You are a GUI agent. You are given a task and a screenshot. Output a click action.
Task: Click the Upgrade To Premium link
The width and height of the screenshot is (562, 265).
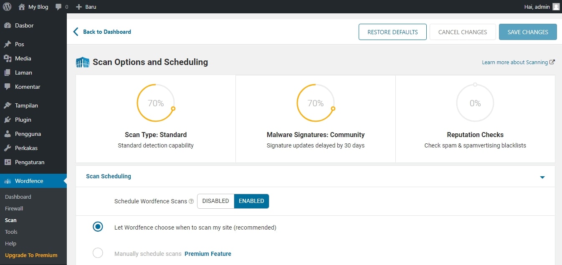pyautogui.click(x=31, y=255)
